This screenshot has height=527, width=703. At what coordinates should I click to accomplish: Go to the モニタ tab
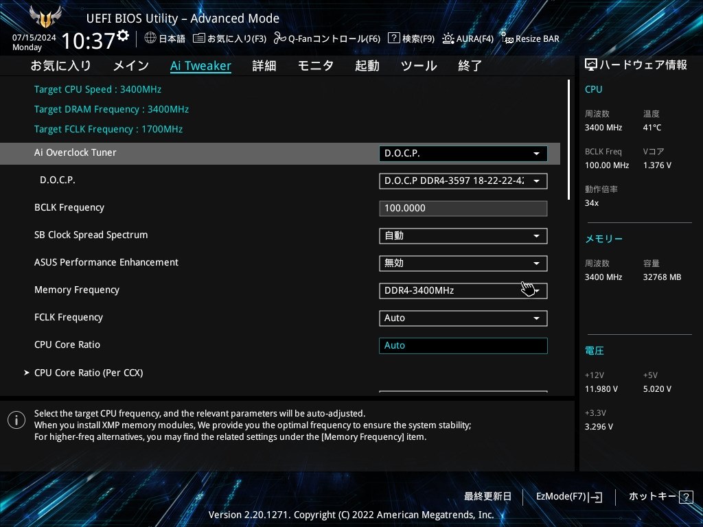point(316,66)
